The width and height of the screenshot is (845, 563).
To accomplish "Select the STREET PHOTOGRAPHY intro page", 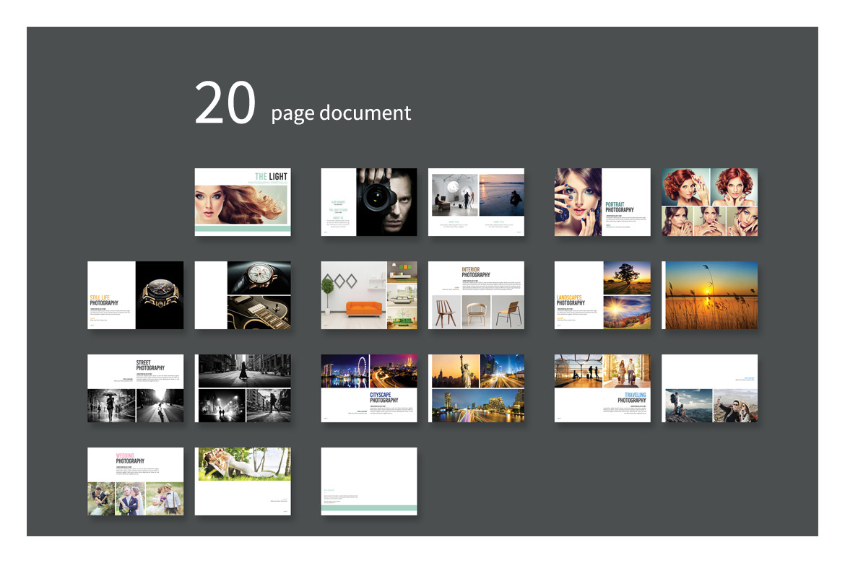I will 135,388.
